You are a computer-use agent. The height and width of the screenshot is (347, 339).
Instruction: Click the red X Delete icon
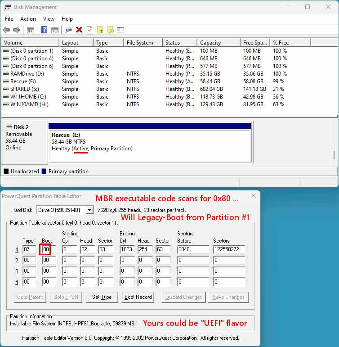[x=79, y=30]
